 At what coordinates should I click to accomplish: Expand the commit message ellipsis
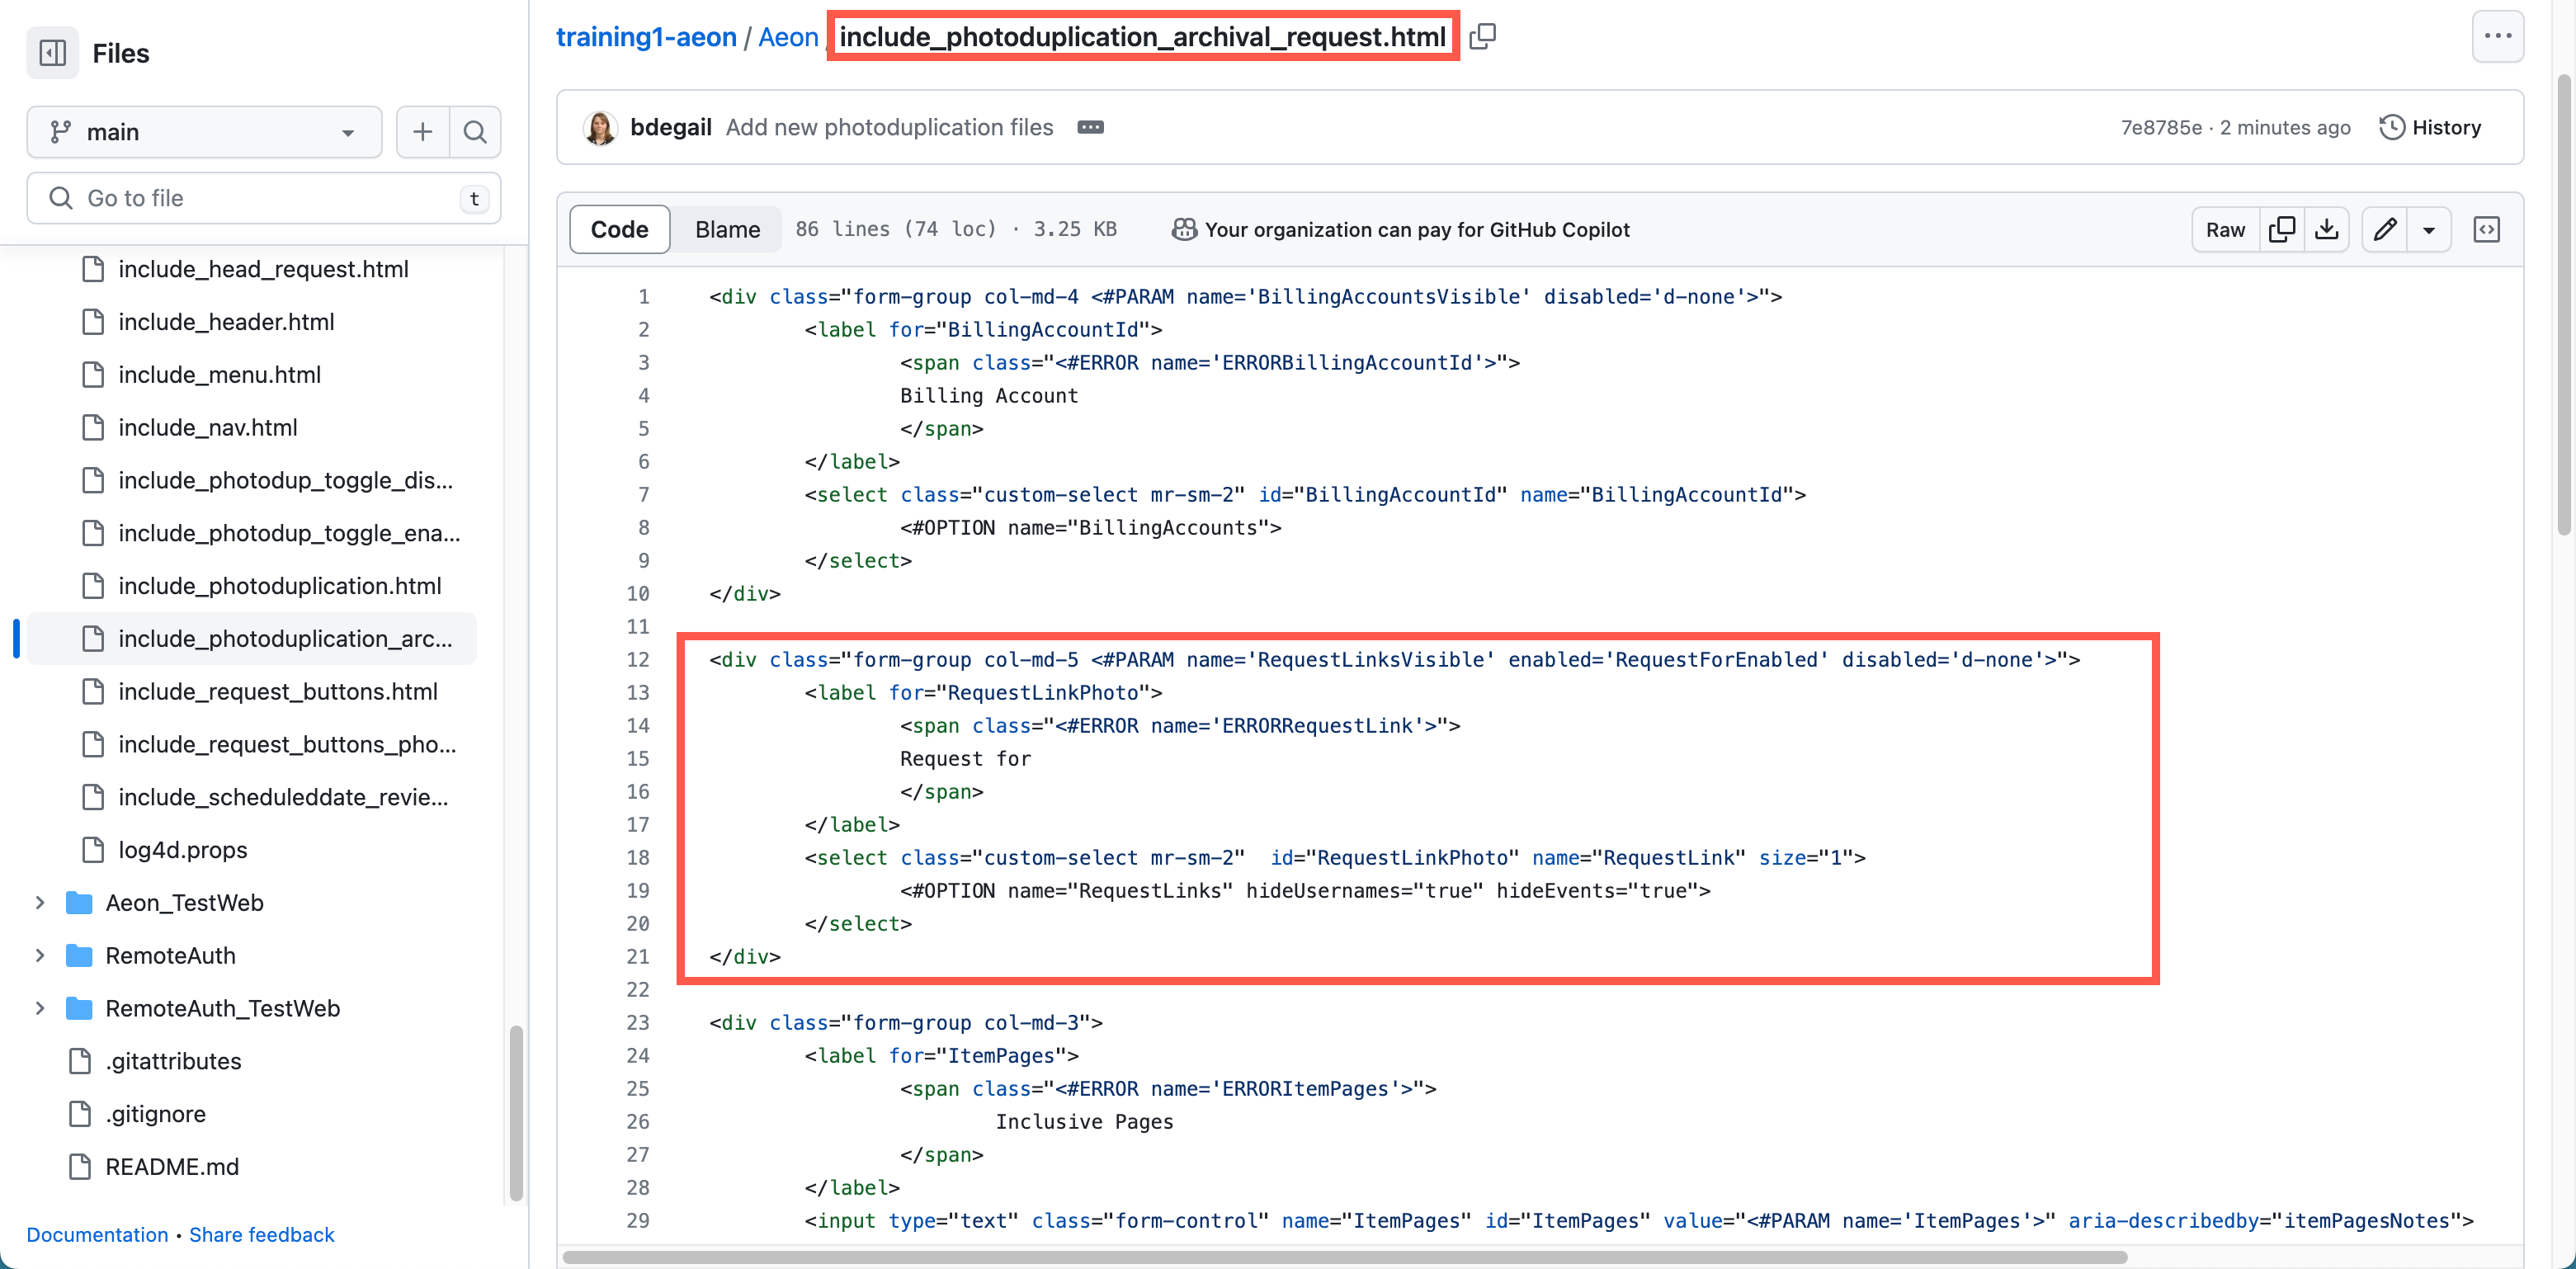point(1090,127)
